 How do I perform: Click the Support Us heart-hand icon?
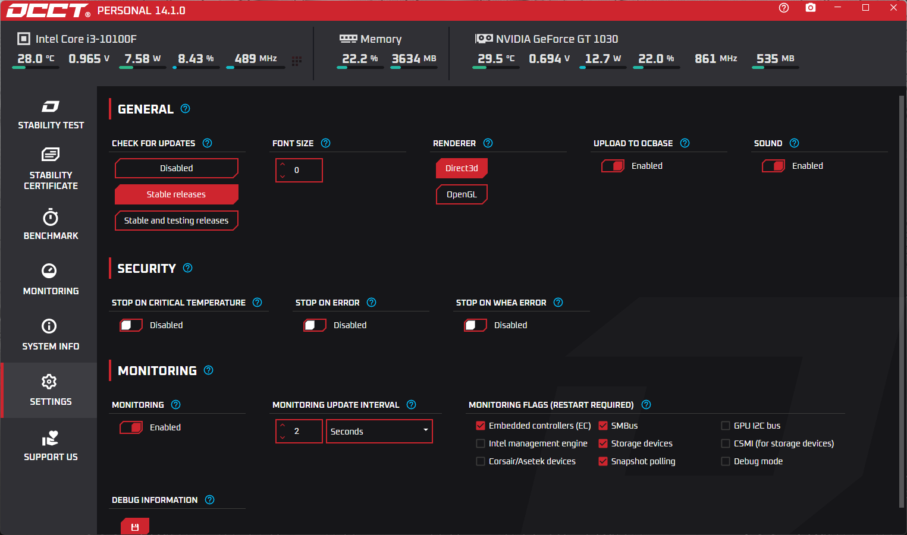(x=51, y=439)
